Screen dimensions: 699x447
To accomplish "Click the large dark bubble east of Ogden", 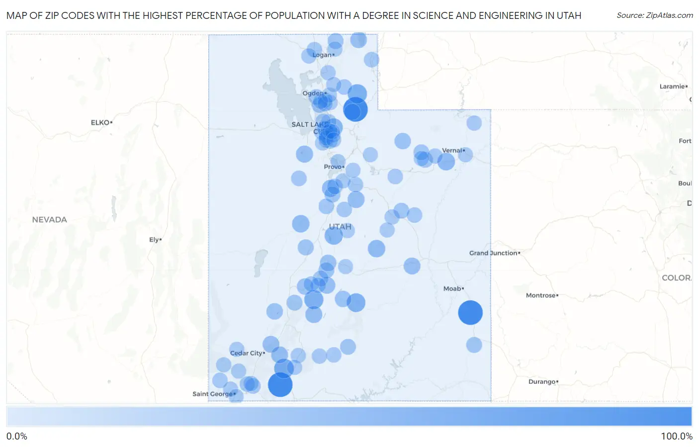I will [x=355, y=110].
